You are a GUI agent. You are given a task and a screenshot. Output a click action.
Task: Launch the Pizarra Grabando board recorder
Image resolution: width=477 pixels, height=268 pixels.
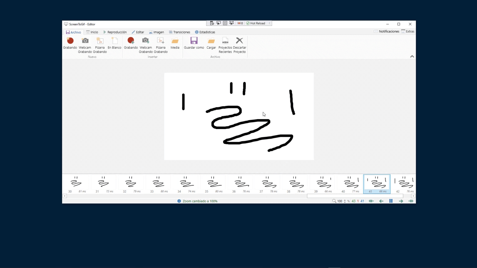click(100, 43)
